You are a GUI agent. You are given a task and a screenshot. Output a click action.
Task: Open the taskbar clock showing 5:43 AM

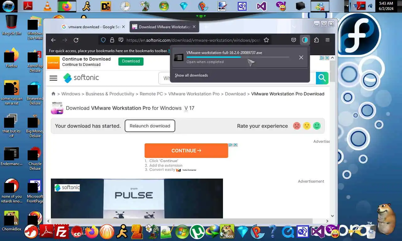pos(386,6)
